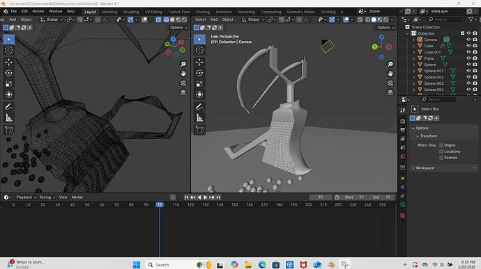Image resolution: width=481 pixels, height=269 pixels.
Task: Open File Explorer from the taskbar
Action: [x=248, y=264]
